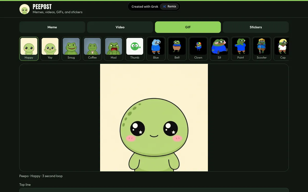Click the Remix shuffle button

click(x=169, y=6)
